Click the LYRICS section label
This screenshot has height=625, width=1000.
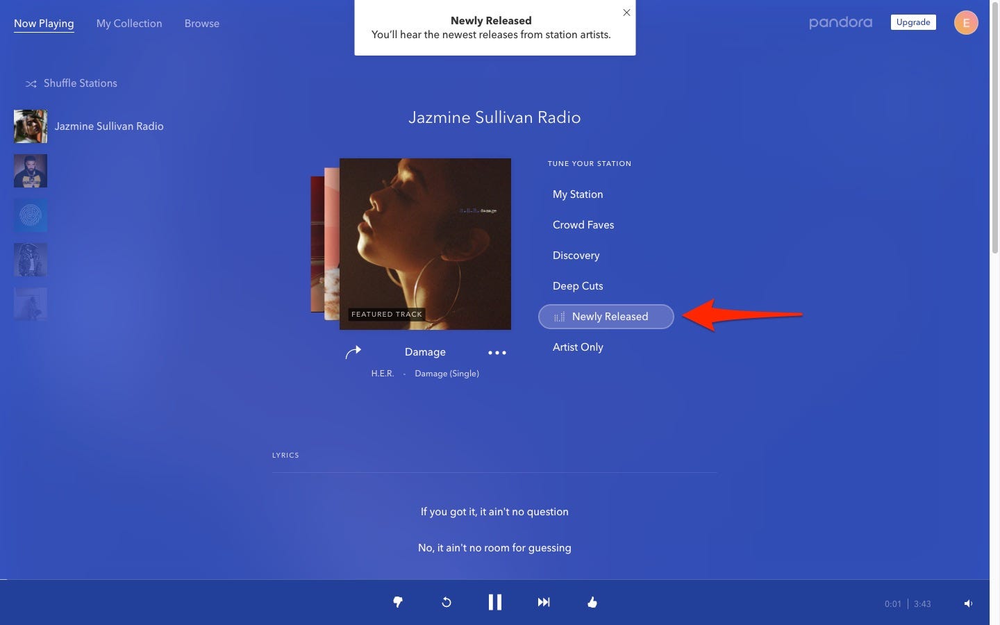click(285, 456)
